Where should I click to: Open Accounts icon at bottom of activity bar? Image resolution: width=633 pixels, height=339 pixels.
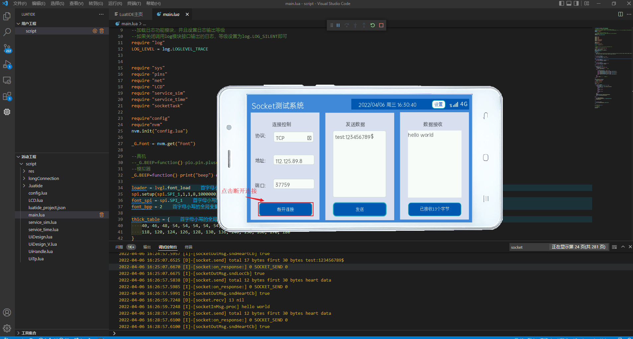pos(7,312)
